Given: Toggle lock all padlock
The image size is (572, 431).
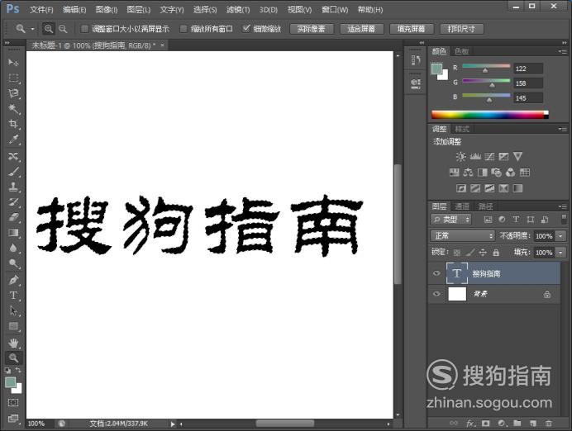Looking at the screenshot, I should tap(496, 252).
